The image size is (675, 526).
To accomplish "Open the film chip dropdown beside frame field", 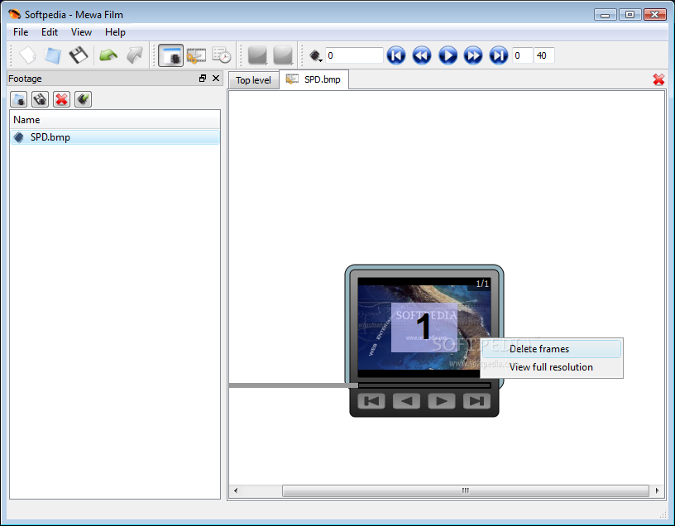I will click(315, 55).
